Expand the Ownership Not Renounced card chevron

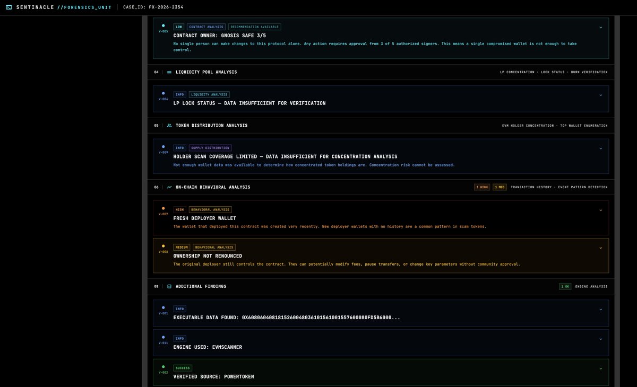pos(601,248)
